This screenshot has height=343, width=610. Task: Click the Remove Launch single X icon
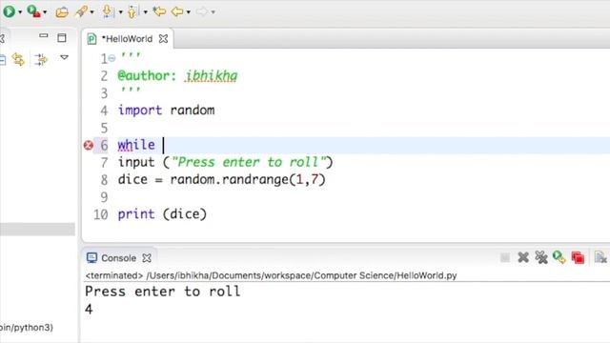(x=523, y=257)
